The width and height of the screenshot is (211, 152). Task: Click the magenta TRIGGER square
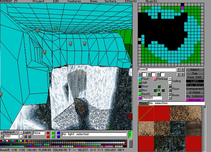tap(140, 98)
